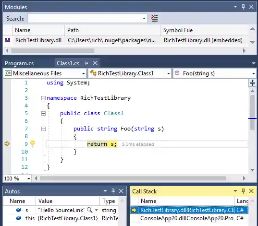Clear the Modules search filter icon

[x=154, y=18]
